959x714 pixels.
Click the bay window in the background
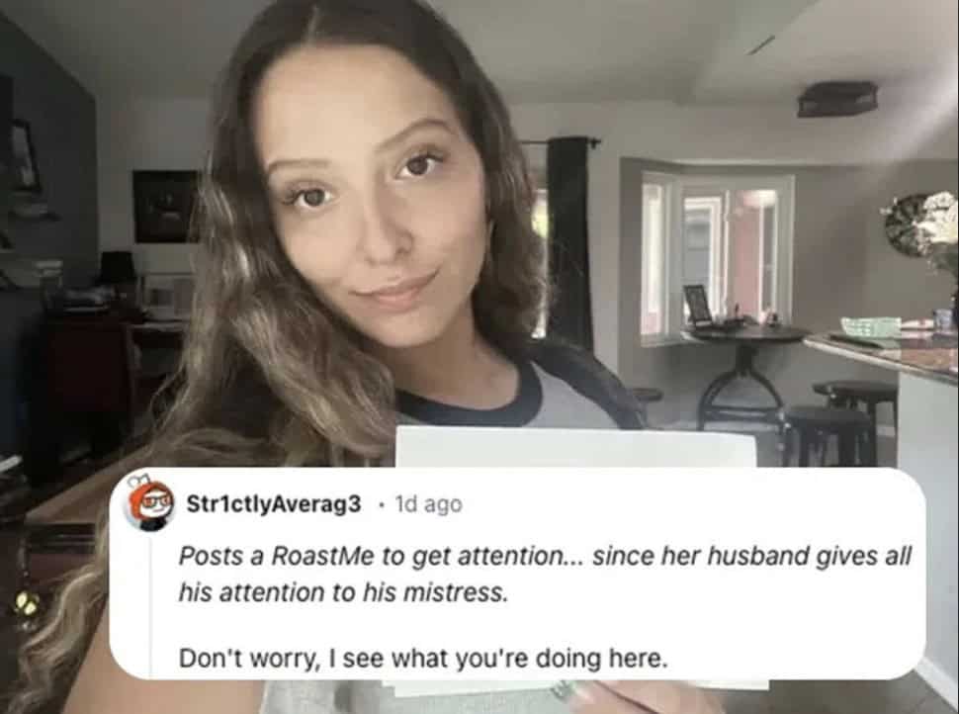pos(716,255)
